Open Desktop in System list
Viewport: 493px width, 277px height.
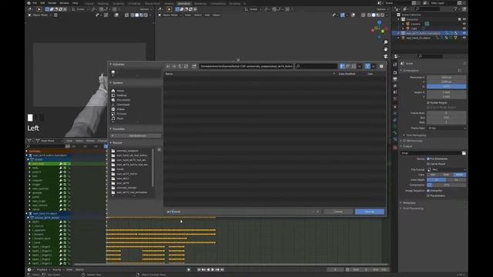pyautogui.click(x=122, y=95)
